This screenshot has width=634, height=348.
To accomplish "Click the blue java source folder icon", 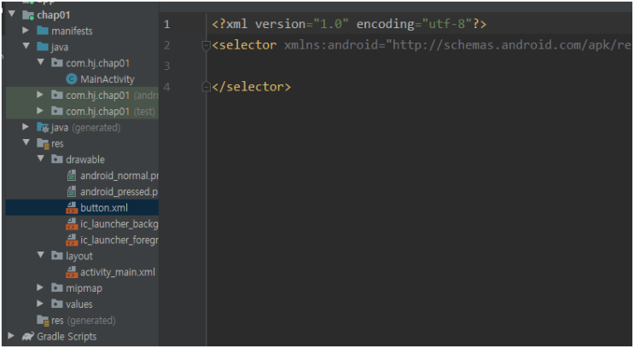I will [x=43, y=47].
